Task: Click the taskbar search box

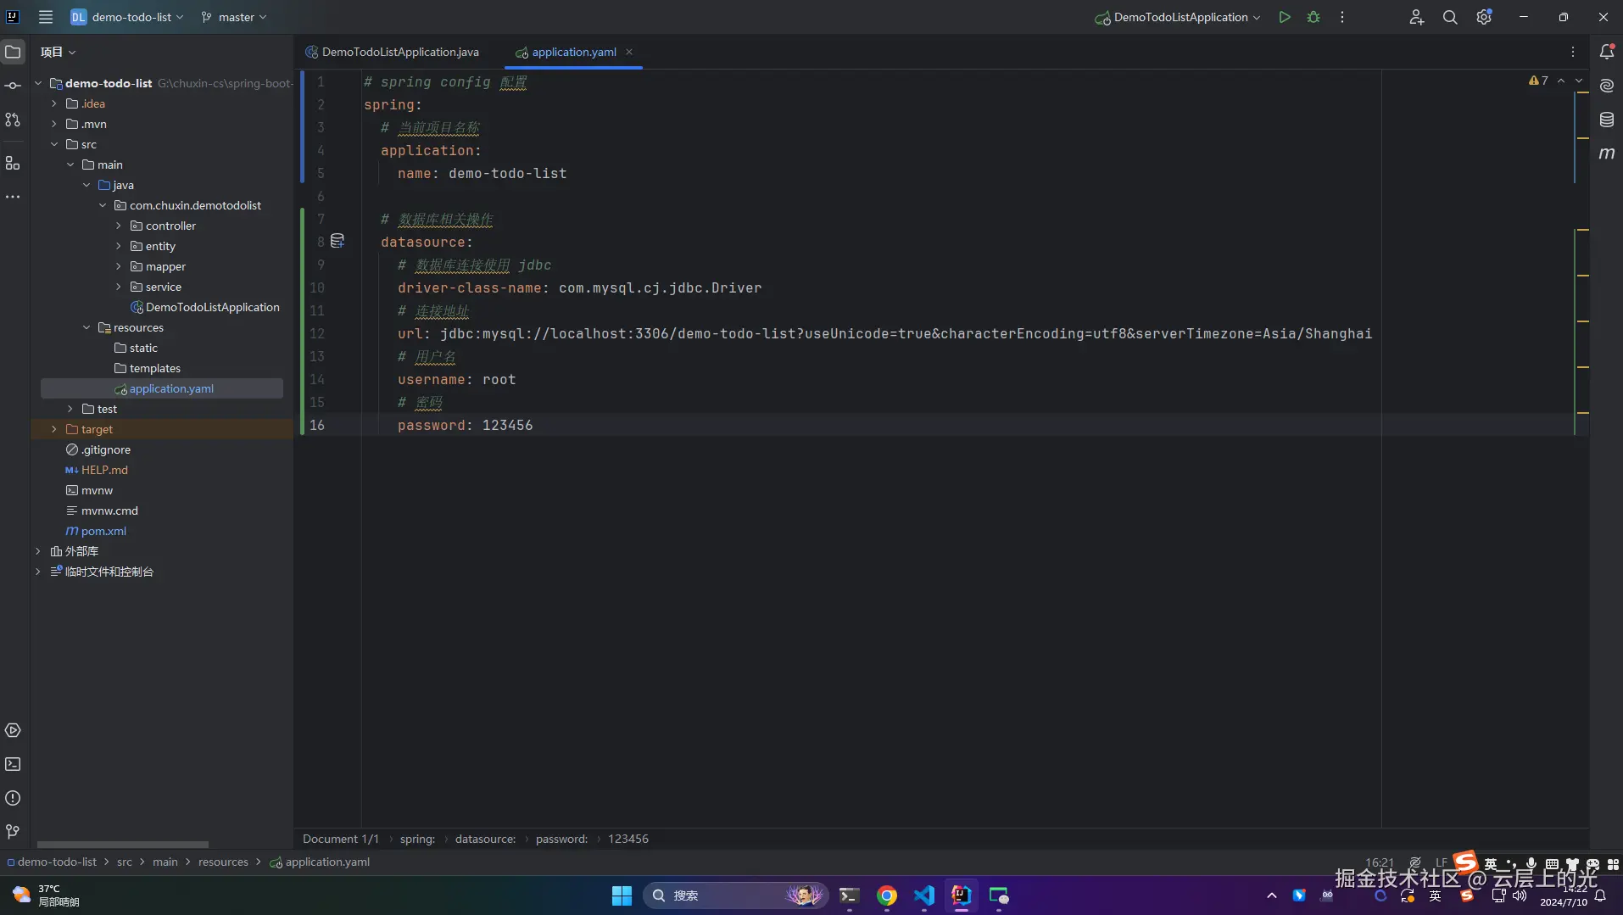Action: coord(734,895)
